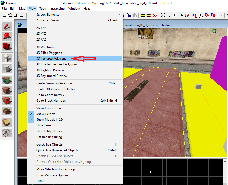
Task: Open the Window menu
Action: [x=74, y=9]
